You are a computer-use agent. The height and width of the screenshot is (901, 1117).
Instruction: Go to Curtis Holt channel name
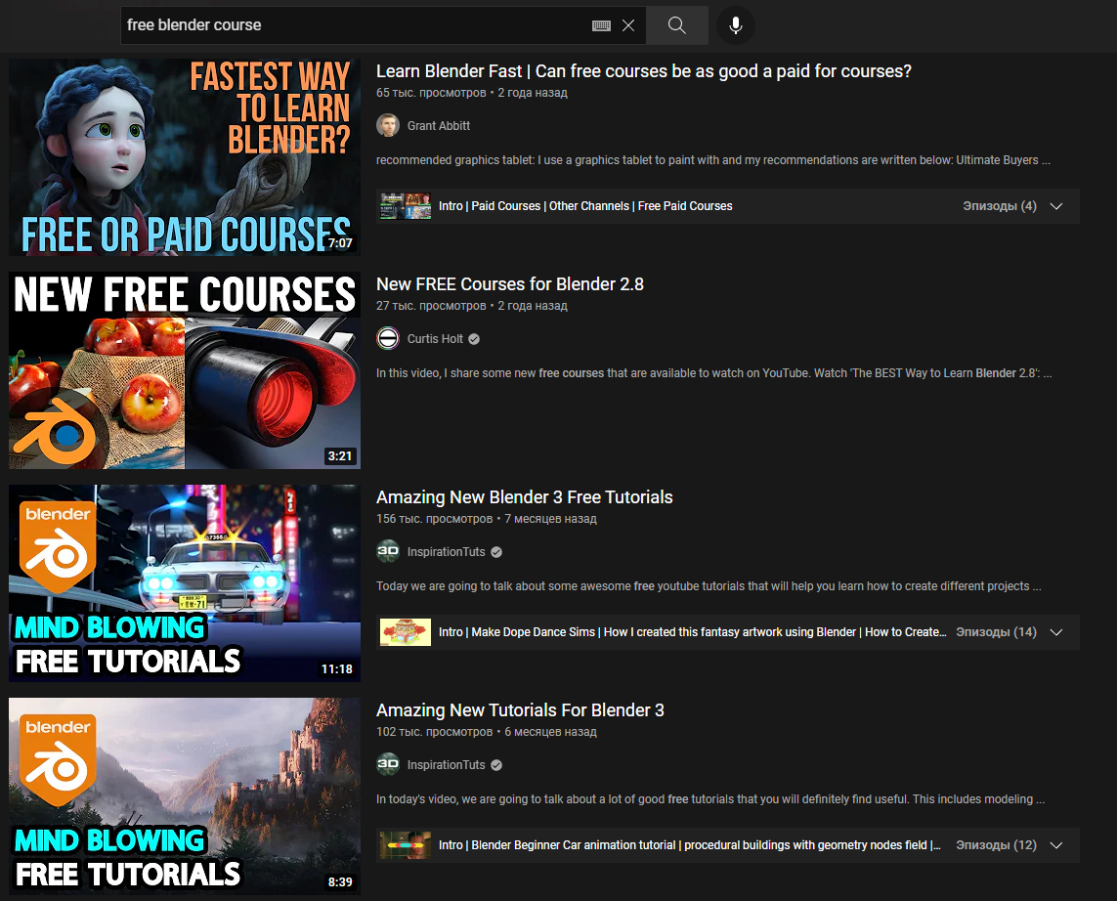coord(435,339)
